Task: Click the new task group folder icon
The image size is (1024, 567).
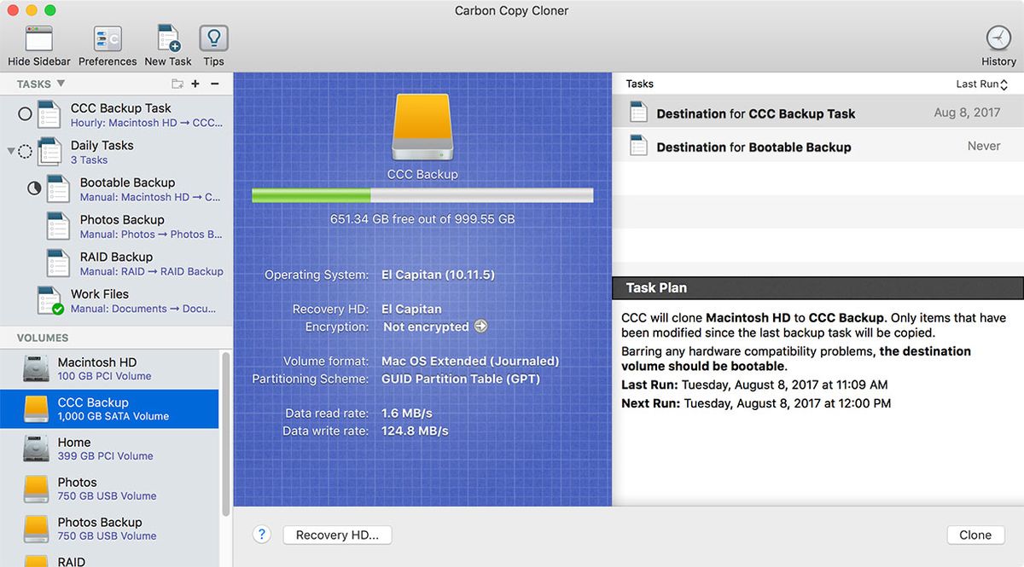Action: [x=177, y=84]
